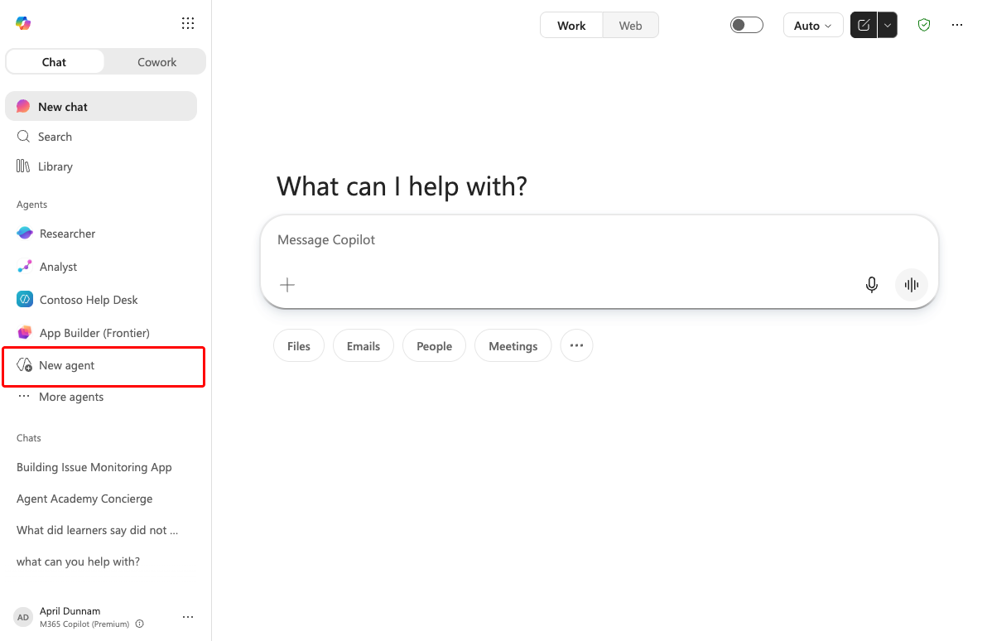Open the app launcher grid icon
Image resolution: width=987 pixels, height=641 pixels.
click(188, 23)
